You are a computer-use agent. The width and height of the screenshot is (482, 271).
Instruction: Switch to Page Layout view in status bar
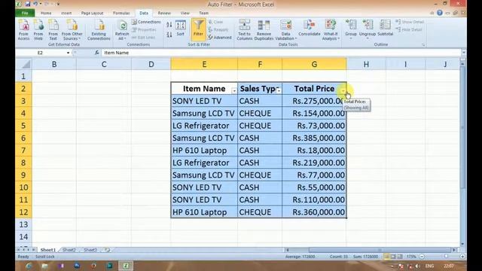click(x=393, y=256)
